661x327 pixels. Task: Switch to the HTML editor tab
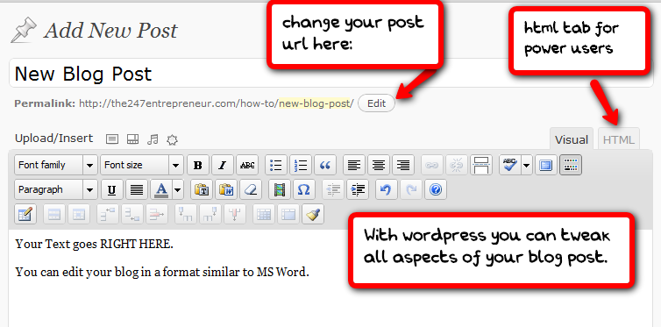(619, 139)
